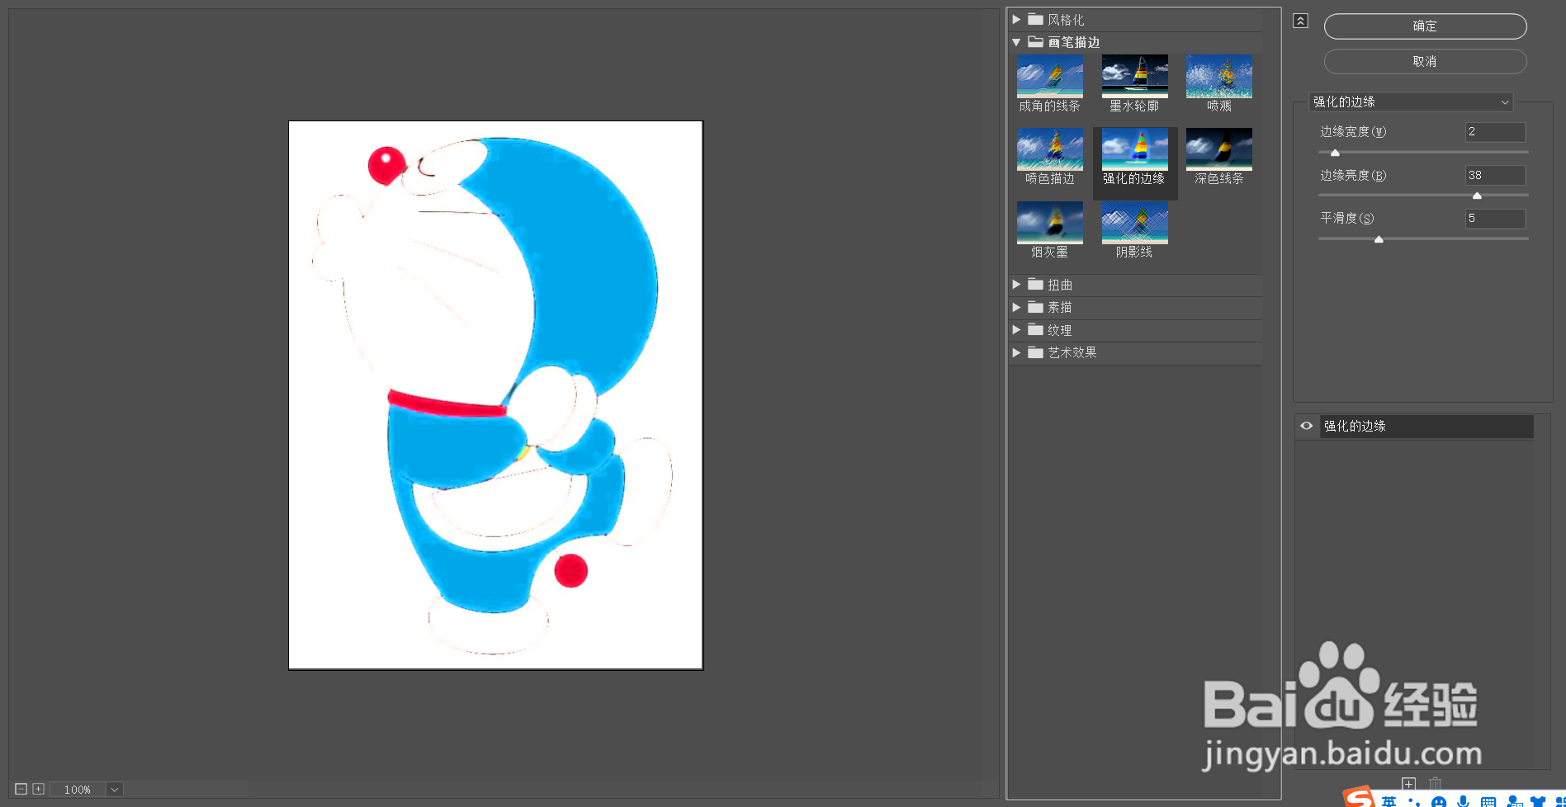The height and width of the screenshot is (807, 1566).
Task: Click the 边缘亮度 value field
Action: point(1495,175)
